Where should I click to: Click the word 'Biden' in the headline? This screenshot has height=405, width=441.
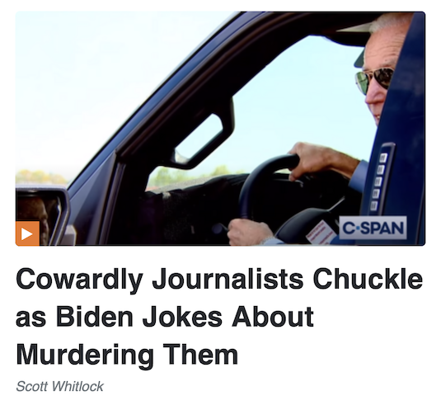click(95, 317)
